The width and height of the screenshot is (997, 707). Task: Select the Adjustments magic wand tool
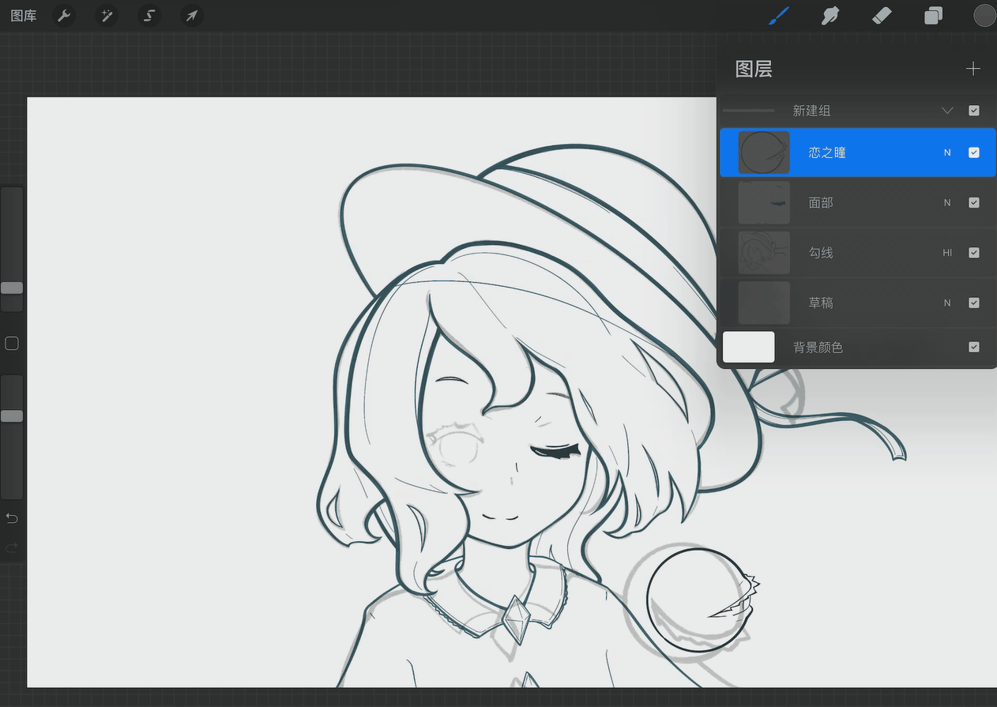coord(107,15)
